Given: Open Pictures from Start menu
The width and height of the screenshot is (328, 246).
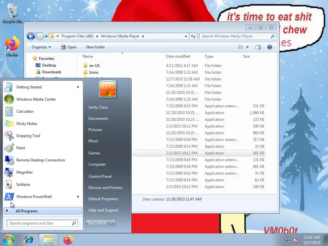Looking at the screenshot, I should 95,130.
